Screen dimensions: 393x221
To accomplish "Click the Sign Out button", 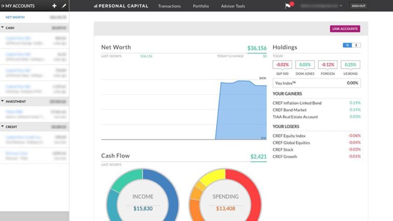I will [358, 6].
